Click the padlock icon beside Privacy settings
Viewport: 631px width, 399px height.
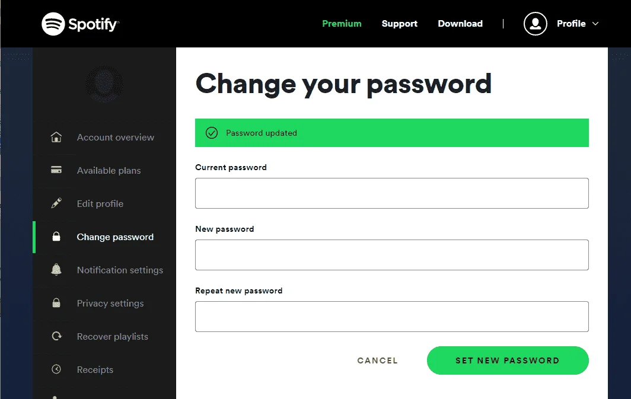[x=56, y=303]
